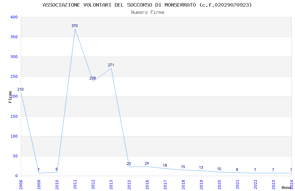Select x-axis year label 2016
Viewport: 295px width, 191px height.
tap(147, 185)
